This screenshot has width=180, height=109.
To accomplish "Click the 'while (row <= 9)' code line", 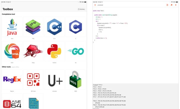I will (101, 38).
